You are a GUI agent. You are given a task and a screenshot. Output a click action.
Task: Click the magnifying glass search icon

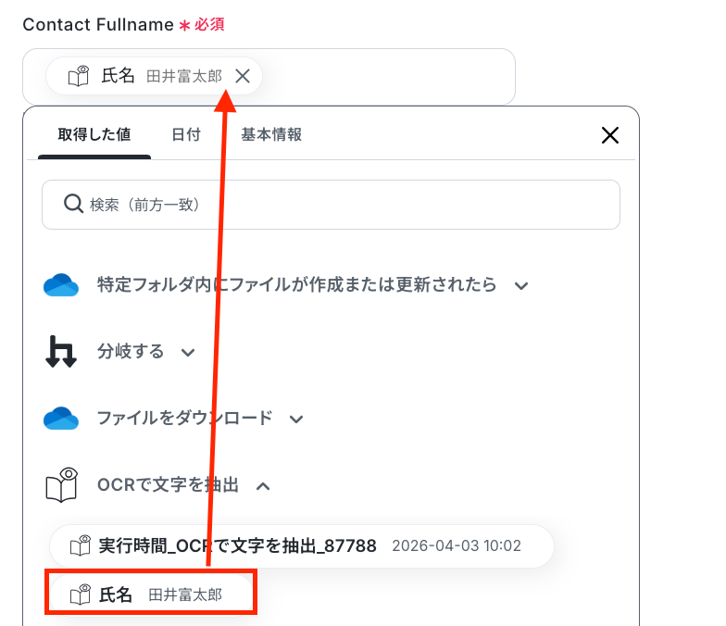(x=73, y=204)
